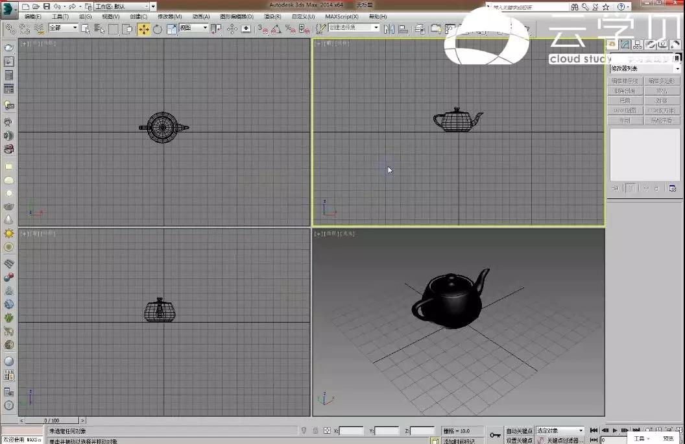Click the Z coordinate input field
The width and height of the screenshot is (685, 444).
[422, 431]
